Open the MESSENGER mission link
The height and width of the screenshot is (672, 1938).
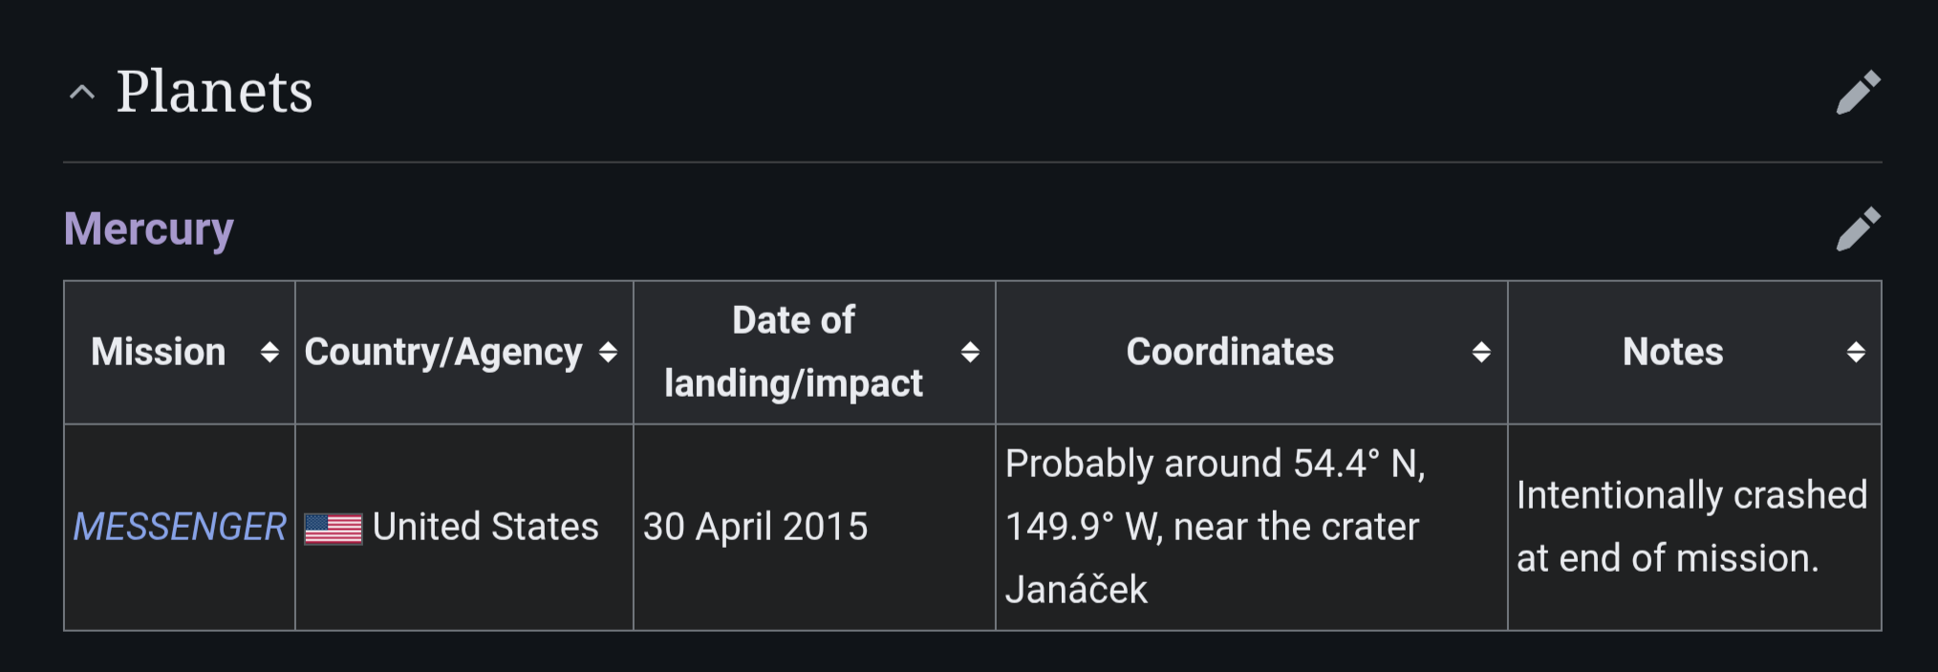180,527
